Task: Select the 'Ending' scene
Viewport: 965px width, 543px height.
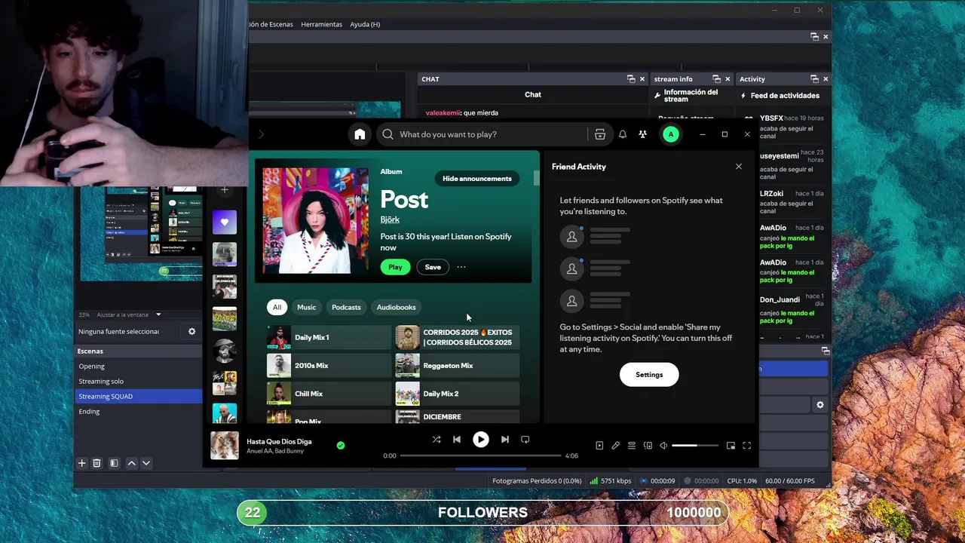Action: 138,411
